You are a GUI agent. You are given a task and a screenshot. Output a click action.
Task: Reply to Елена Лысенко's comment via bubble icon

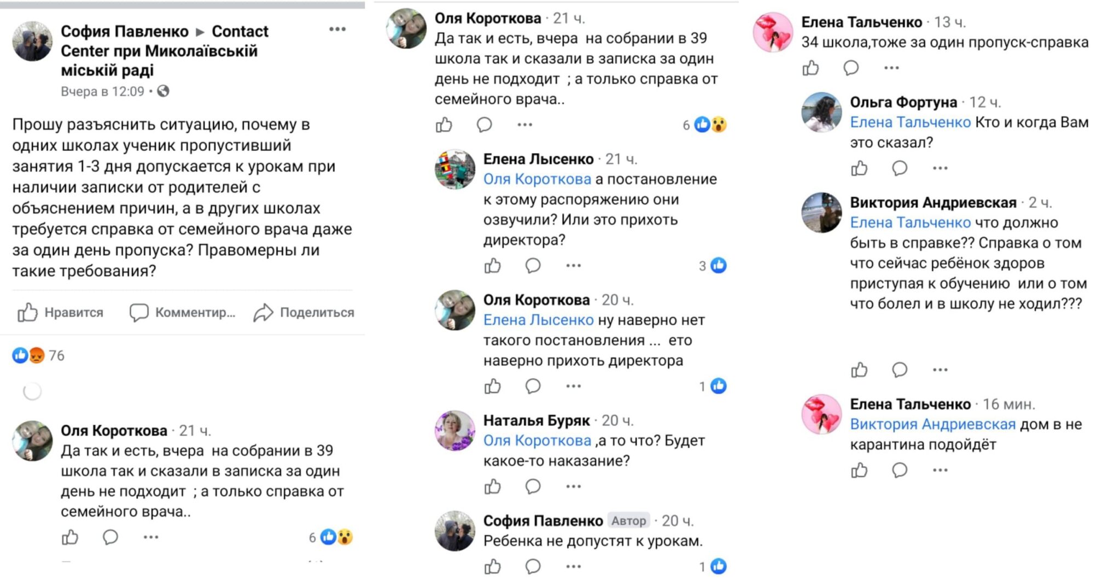[x=533, y=266]
